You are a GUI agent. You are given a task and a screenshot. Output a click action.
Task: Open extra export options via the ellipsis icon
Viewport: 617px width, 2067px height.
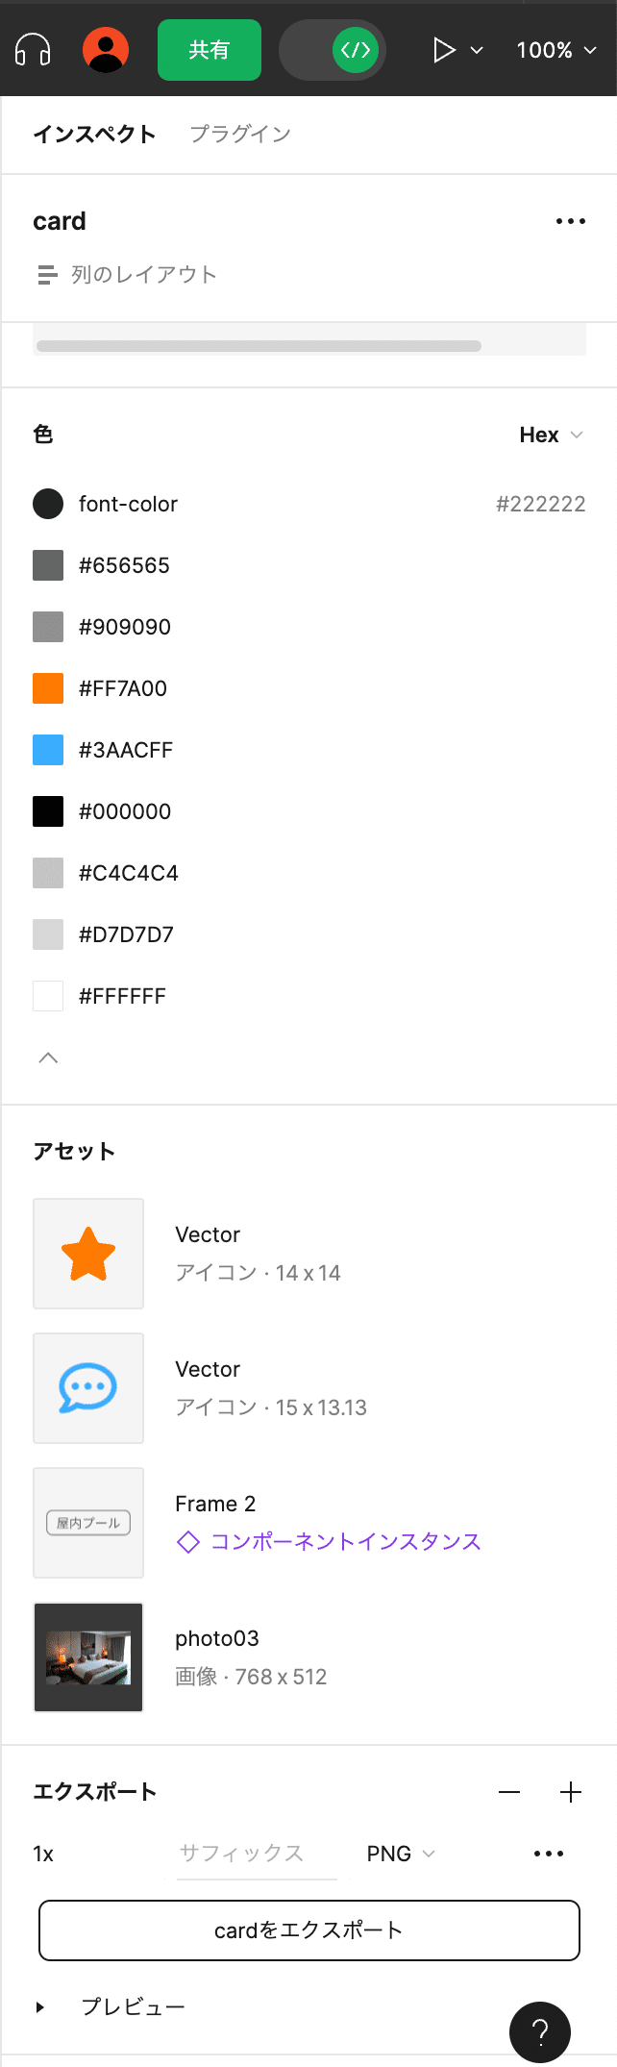click(x=548, y=1853)
